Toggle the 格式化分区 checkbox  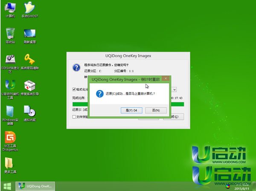point(74,90)
